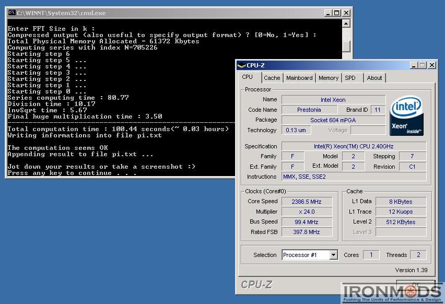The height and width of the screenshot is (304, 445).
Task: Click Technology value '0.13 um'
Action: point(296,130)
